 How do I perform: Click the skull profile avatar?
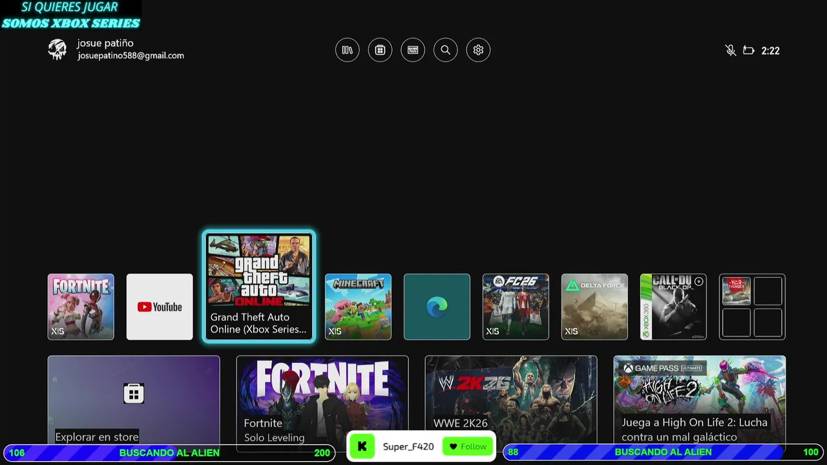[58, 50]
